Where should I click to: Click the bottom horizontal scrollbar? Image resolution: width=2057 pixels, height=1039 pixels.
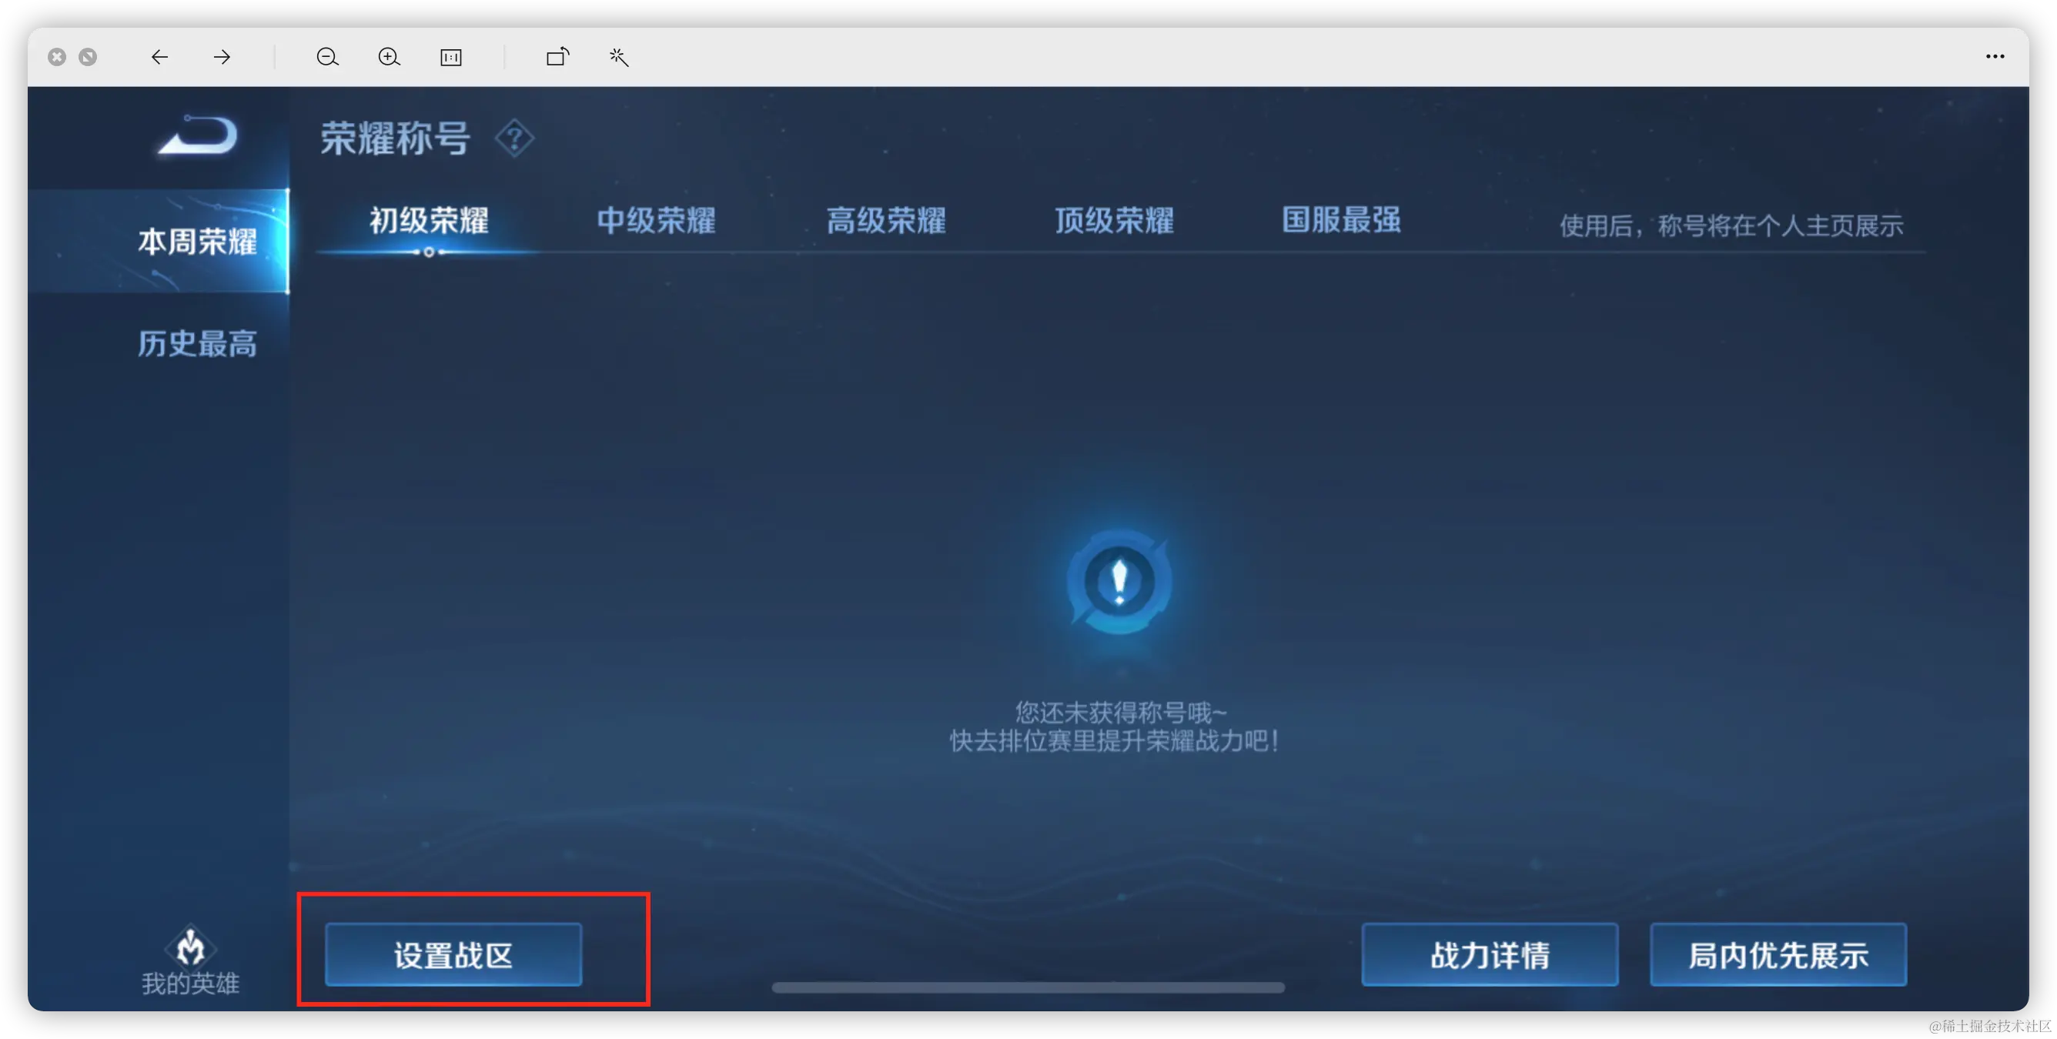[1028, 988]
